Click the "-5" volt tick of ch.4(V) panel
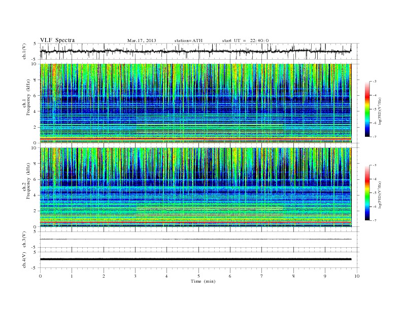402x310 pixels. point(35,268)
